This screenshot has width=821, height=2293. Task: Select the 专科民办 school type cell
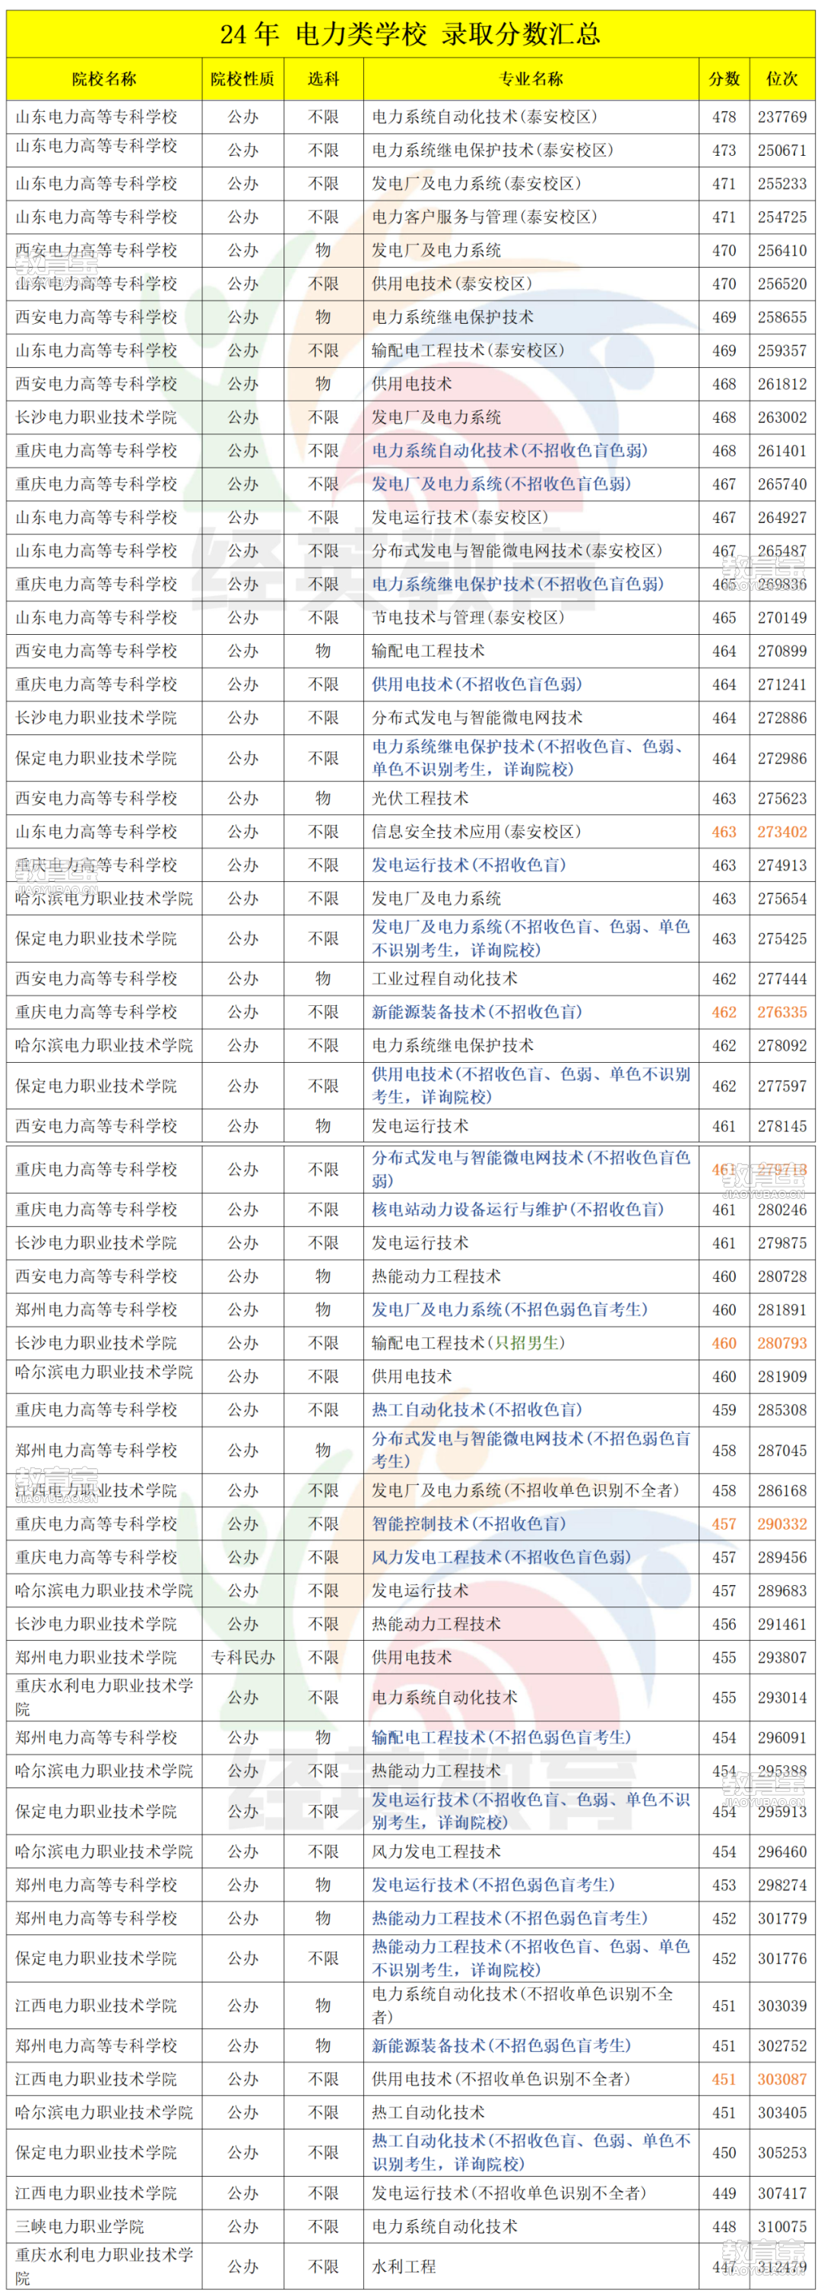(x=242, y=1657)
